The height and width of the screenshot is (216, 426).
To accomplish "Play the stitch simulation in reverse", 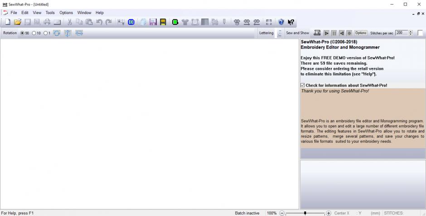I will 342,33.
